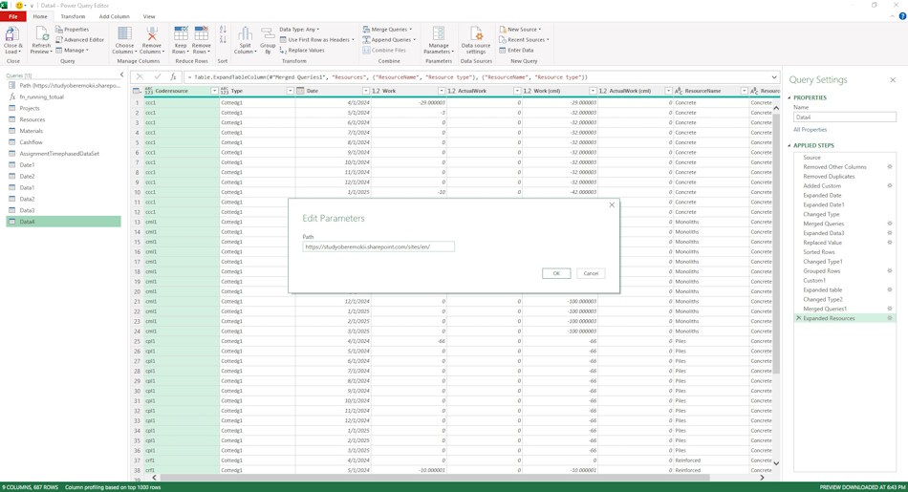Click OK in Edit Parameters dialog
The height and width of the screenshot is (492, 908).
click(x=556, y=273)
